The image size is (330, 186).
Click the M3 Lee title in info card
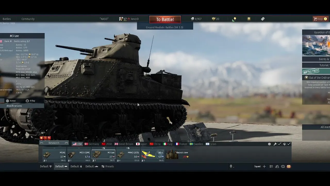click(x=14, y=36)
